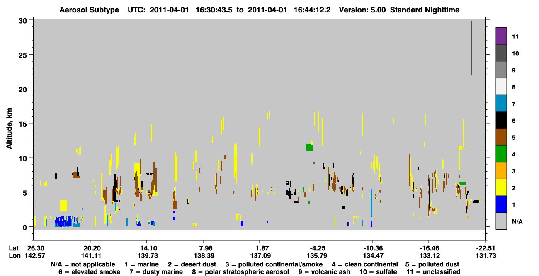Click the yellow swatch labeled 2
Viewport: 539px width, 276px height.
coord(501,187)
